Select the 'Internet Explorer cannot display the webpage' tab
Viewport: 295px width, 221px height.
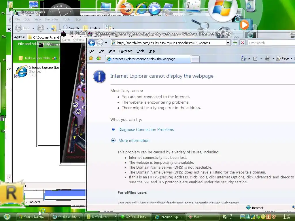148,59
